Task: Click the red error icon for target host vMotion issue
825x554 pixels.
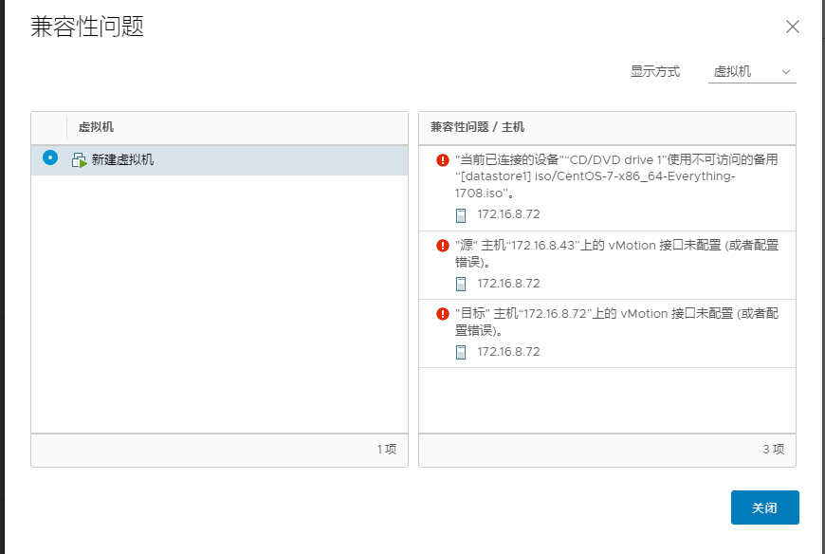Action: [x=443, y=314]
